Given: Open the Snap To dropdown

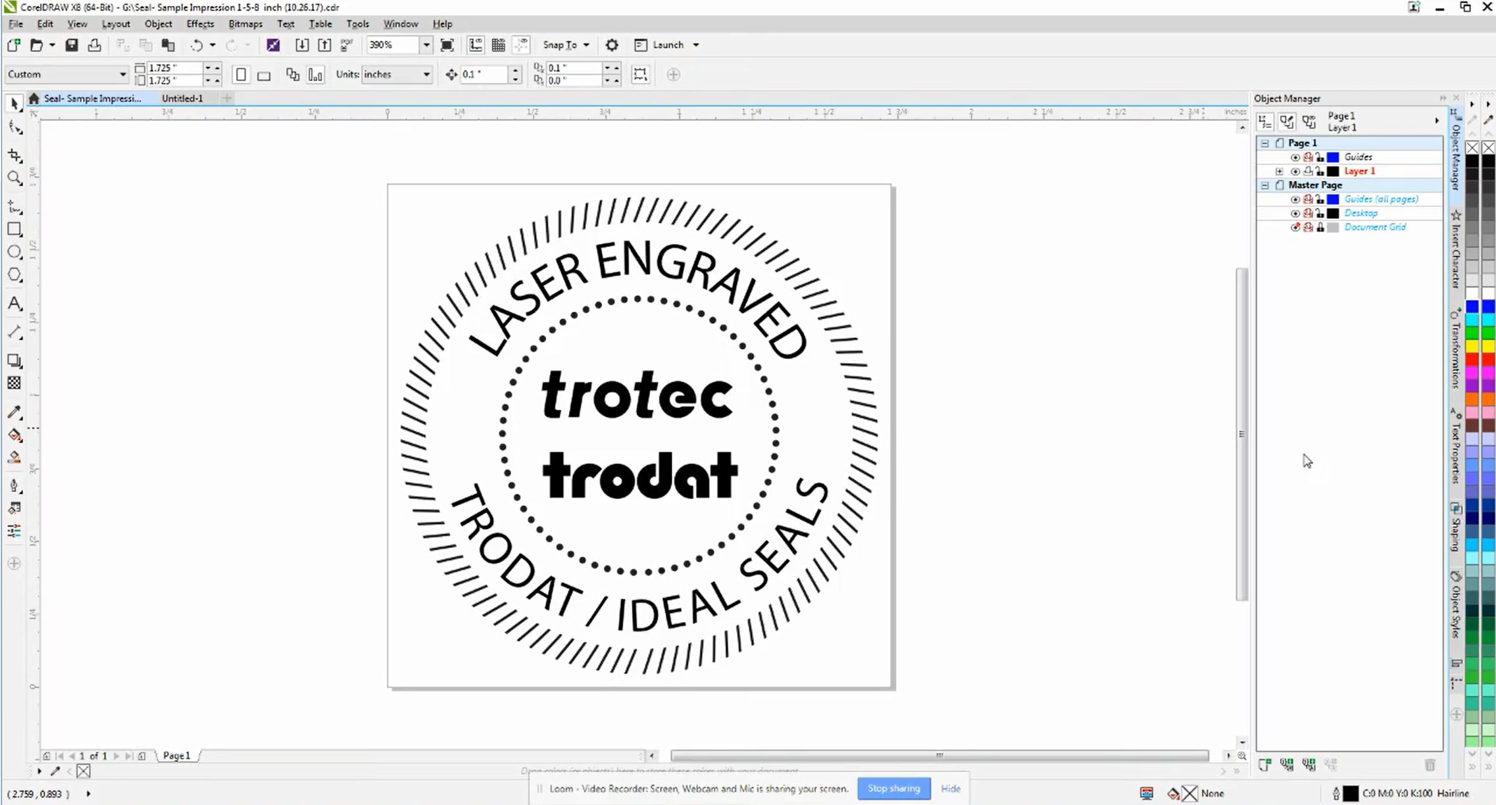Looking at the screenshot, I should tap(566, 45).
